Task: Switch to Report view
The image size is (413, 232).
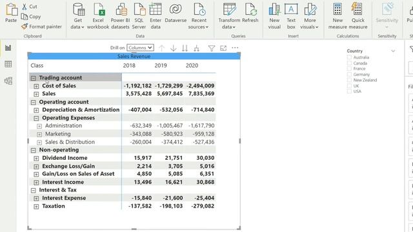Action: pyautogui.click(x=8, y=48)
